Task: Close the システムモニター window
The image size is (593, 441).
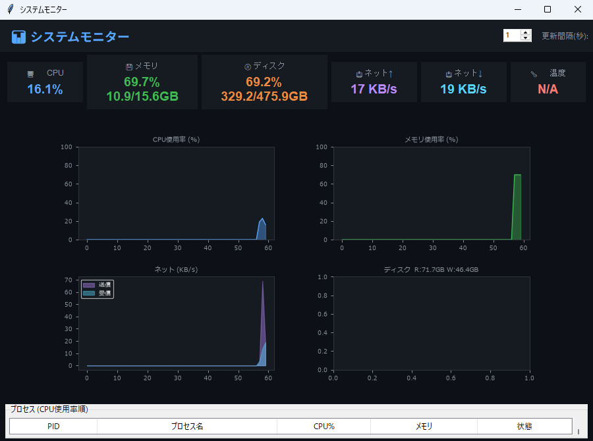Action: 577,9
